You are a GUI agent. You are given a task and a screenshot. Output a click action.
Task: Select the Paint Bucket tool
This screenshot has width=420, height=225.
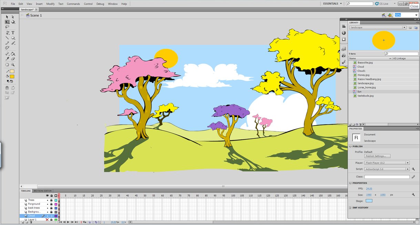[13, 54]
